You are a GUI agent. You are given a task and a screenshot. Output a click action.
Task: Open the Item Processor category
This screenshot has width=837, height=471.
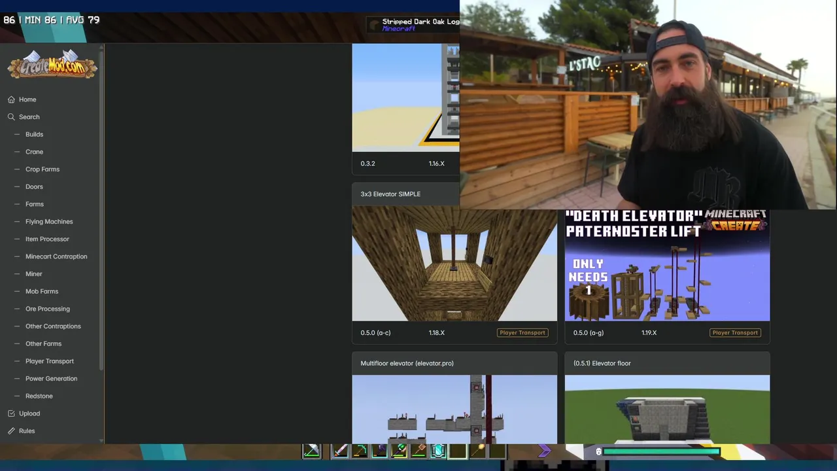(x=47, y=239)
